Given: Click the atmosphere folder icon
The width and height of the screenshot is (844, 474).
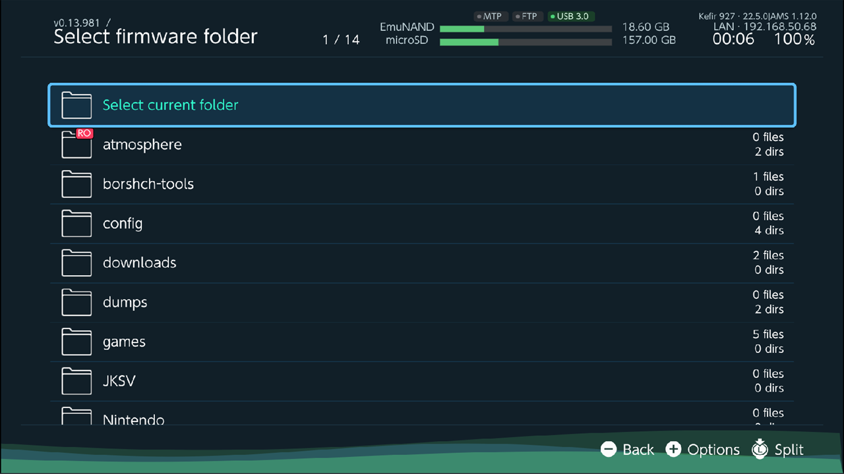Looking at the screenshot, I should point(76,145).
